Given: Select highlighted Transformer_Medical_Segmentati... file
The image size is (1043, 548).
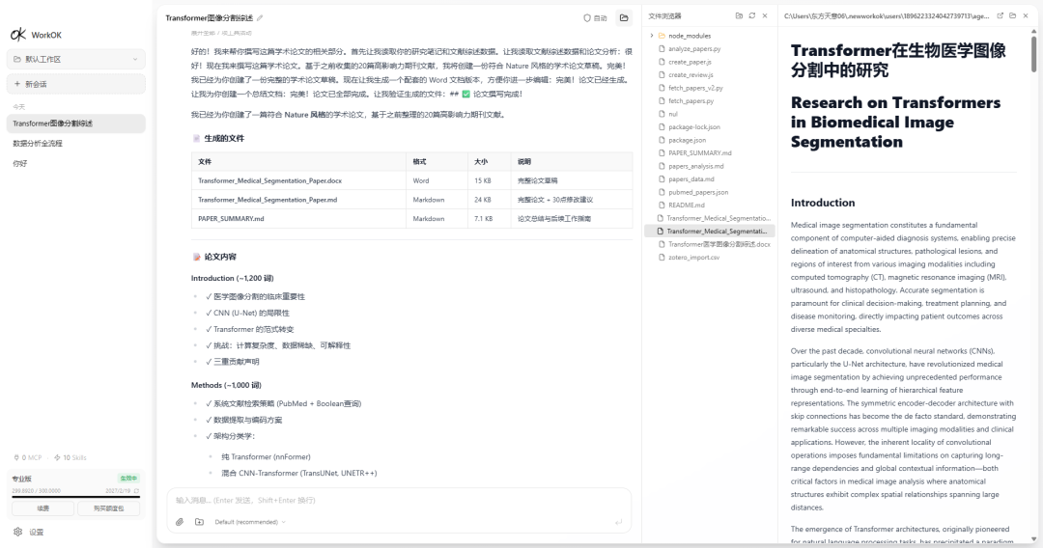Looking at the screenshot, I should (x=710, y=232).
